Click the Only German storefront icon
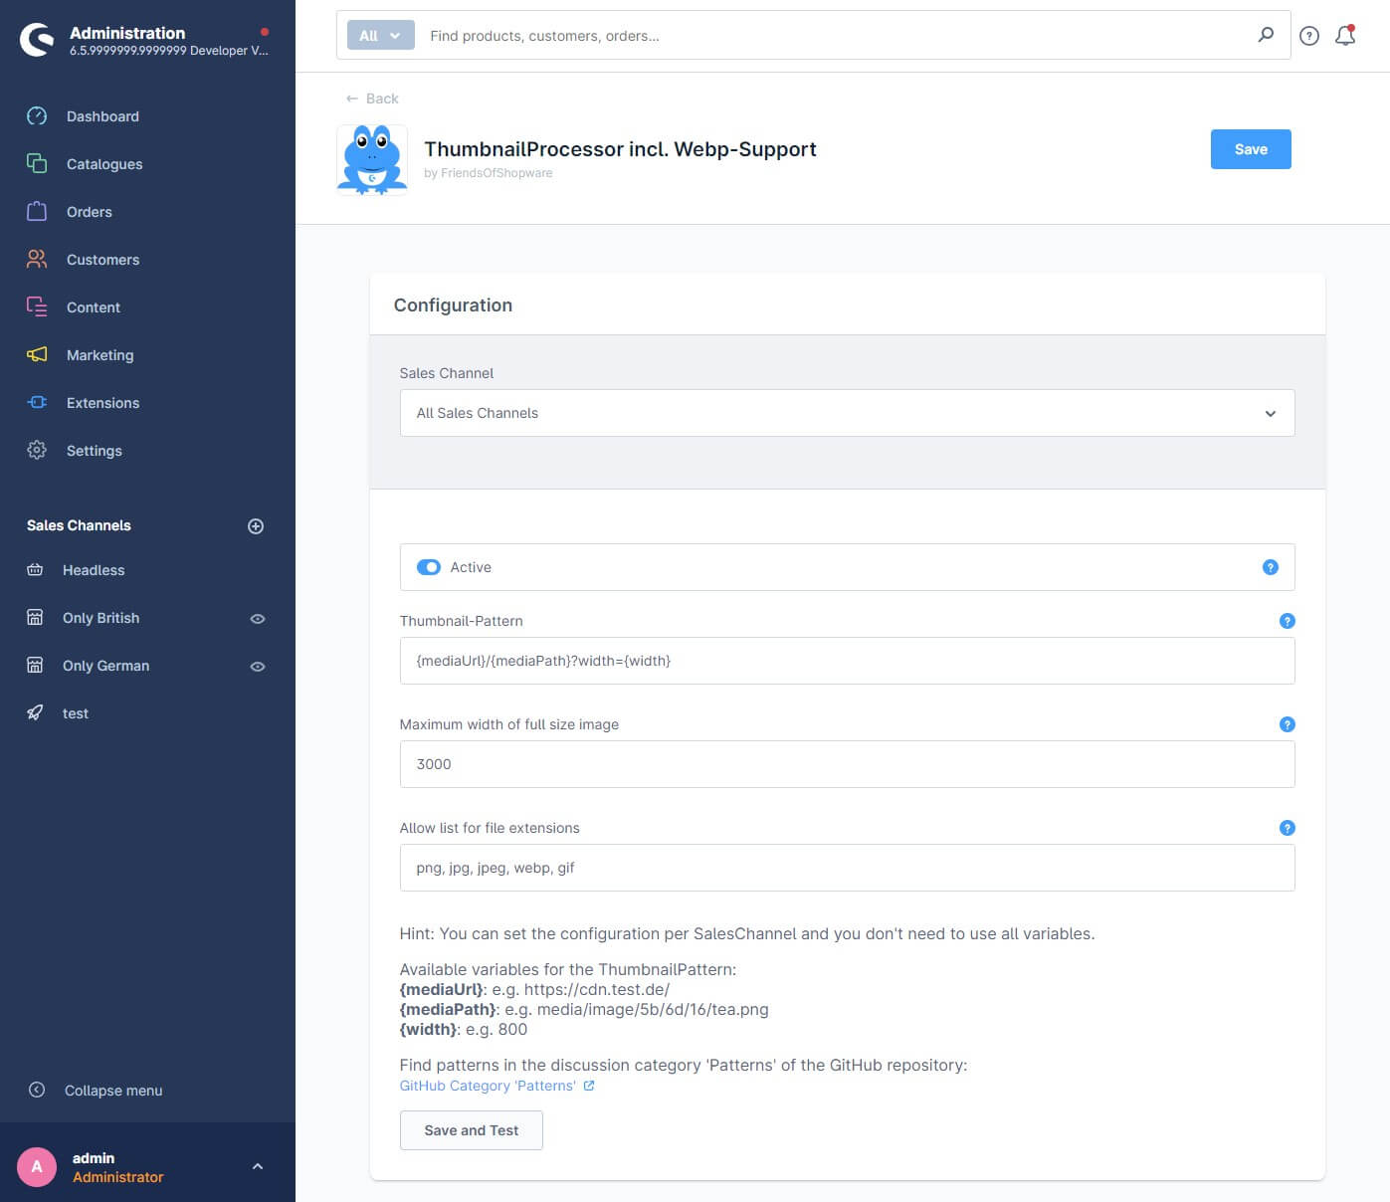 click(35, 666)
